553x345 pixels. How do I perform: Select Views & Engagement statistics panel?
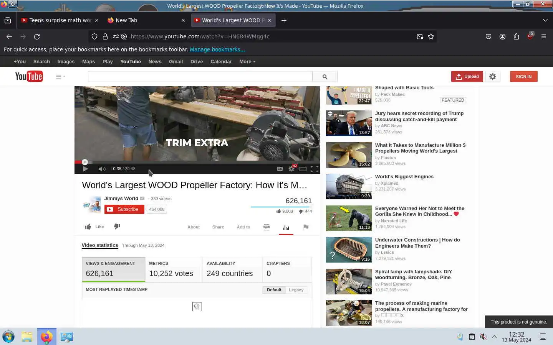114,269
